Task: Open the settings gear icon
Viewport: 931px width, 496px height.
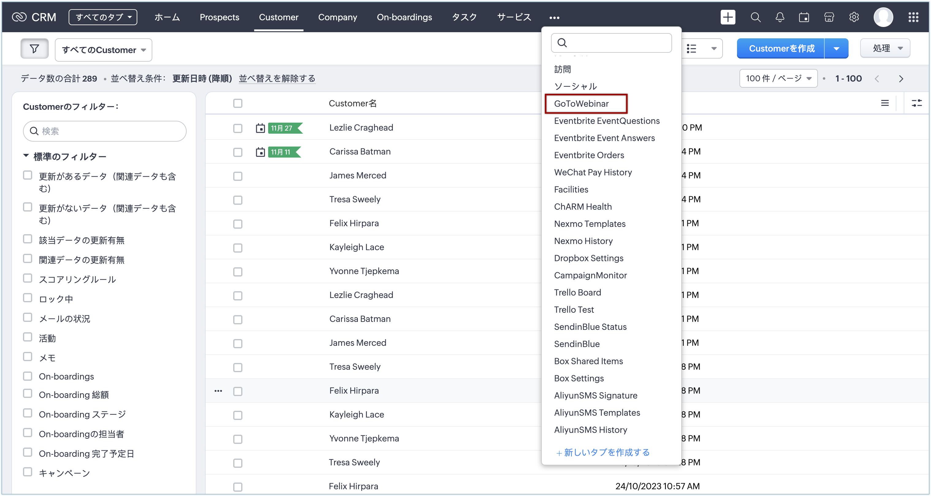Action: pos(854,17)
